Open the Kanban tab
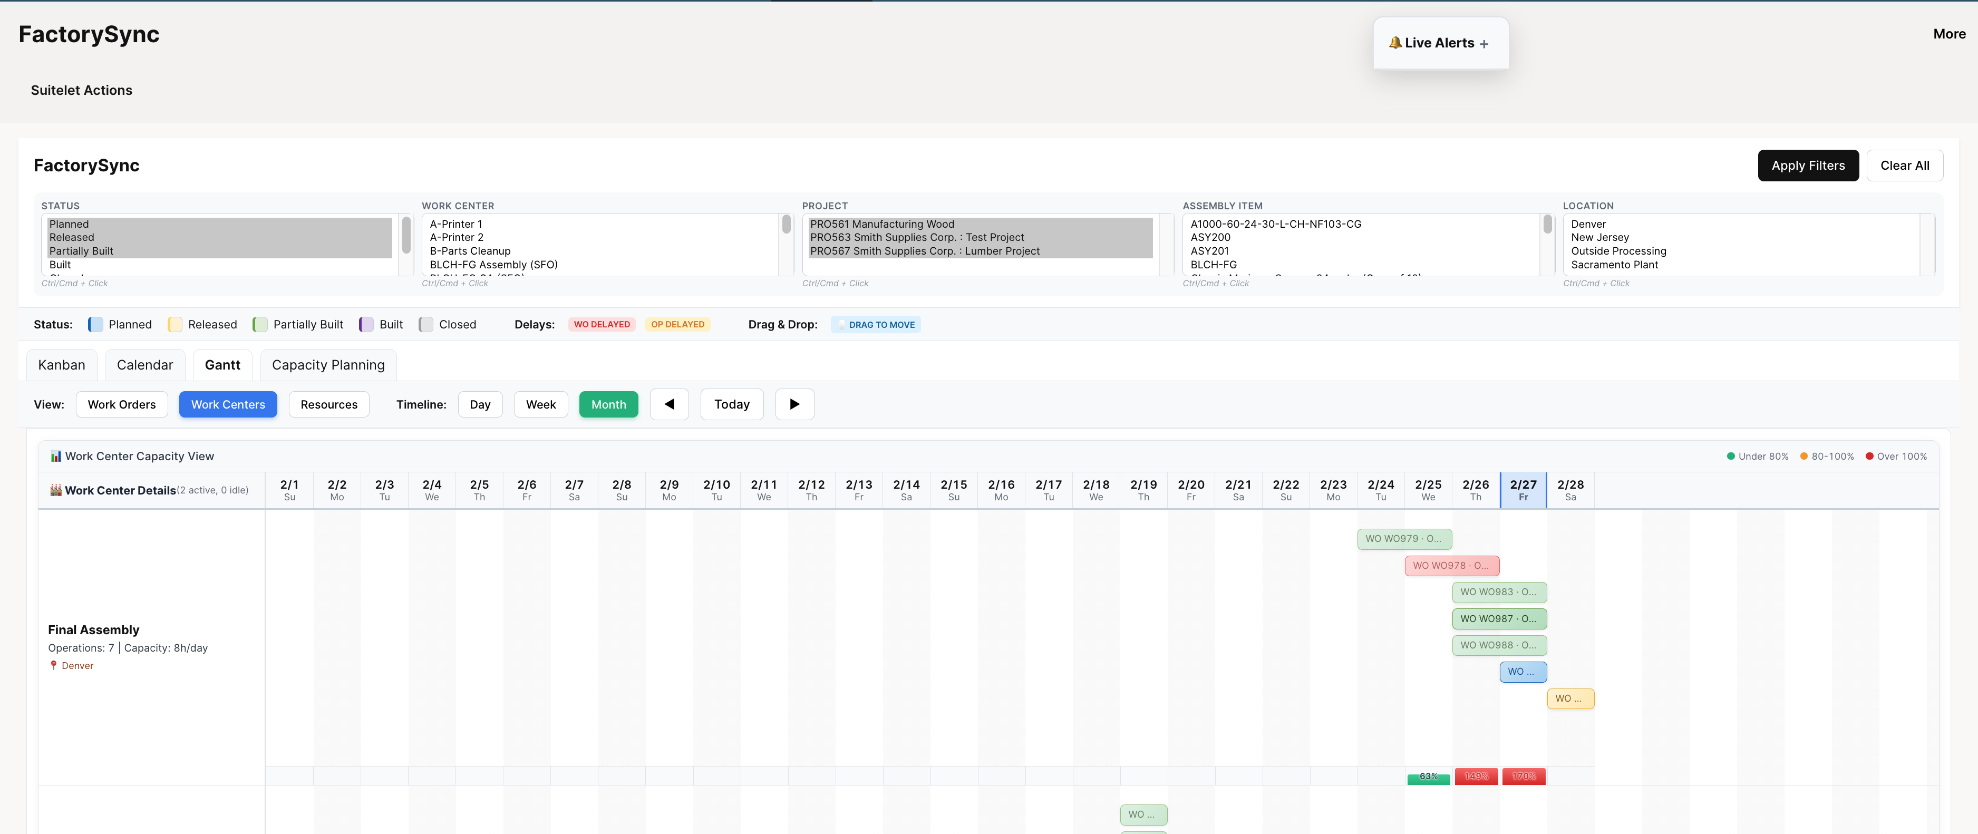This screenshot has width=1978, height=834. pyautogui.click(x=62, y=365)
